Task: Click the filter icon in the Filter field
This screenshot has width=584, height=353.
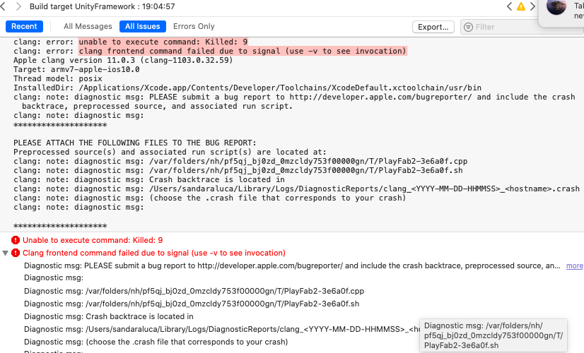Action: click(468, 27)
